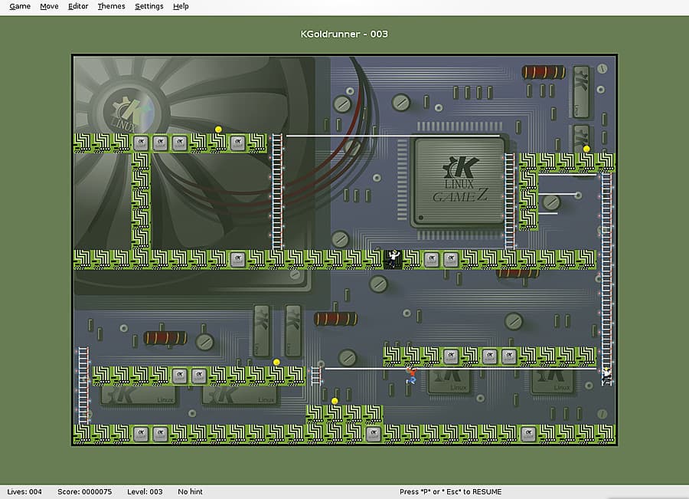Click the ladder next to the Linux GameZ chip

point(509,202)
